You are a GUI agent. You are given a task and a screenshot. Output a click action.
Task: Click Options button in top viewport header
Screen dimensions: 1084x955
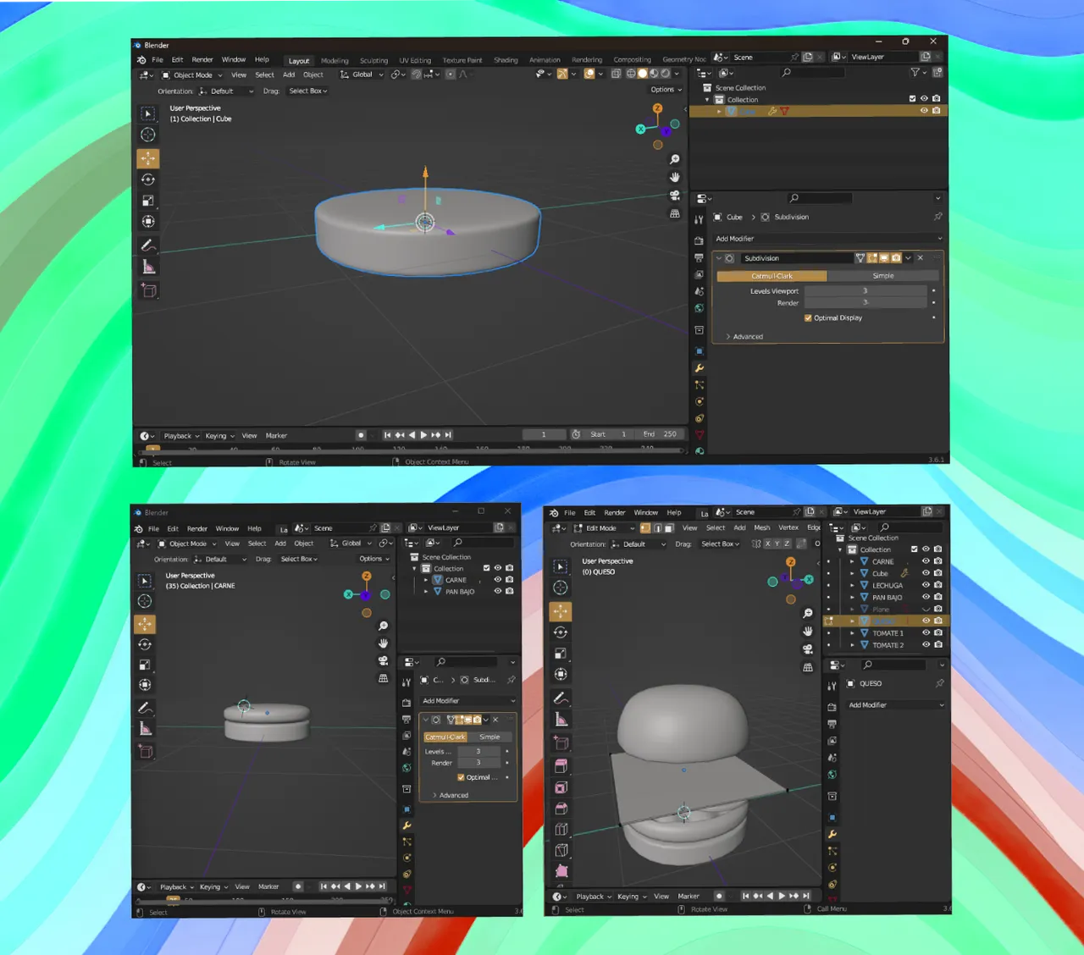(x=666, y=89)
